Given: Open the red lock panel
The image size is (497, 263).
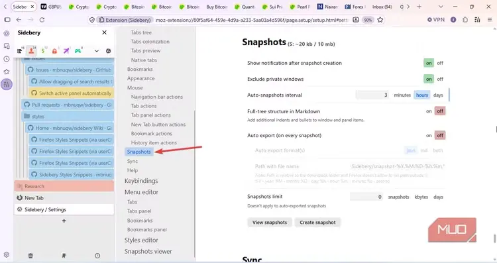Looking at the screenshot, I should [54, 51].
